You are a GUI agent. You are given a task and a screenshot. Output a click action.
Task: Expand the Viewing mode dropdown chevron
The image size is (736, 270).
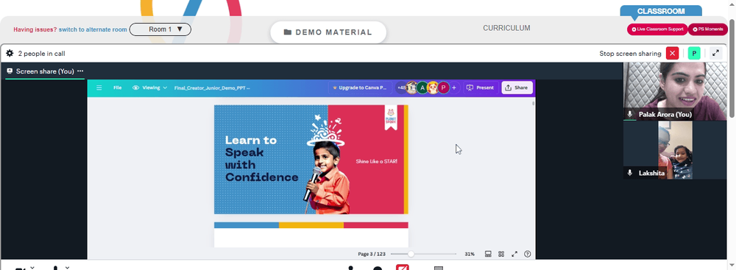coord(165,88)
